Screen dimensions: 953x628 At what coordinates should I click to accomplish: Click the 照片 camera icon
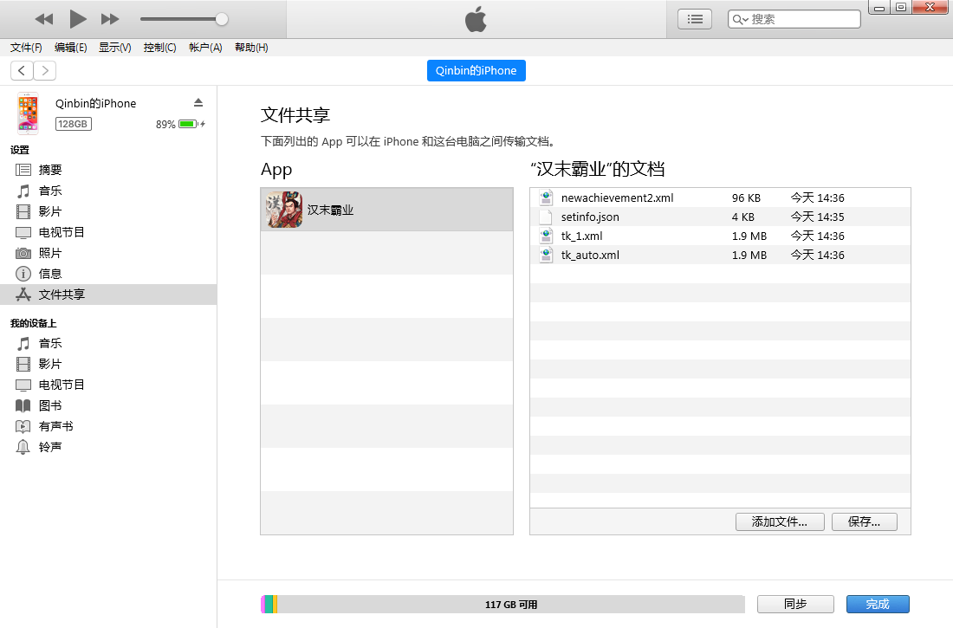point(23,253)
